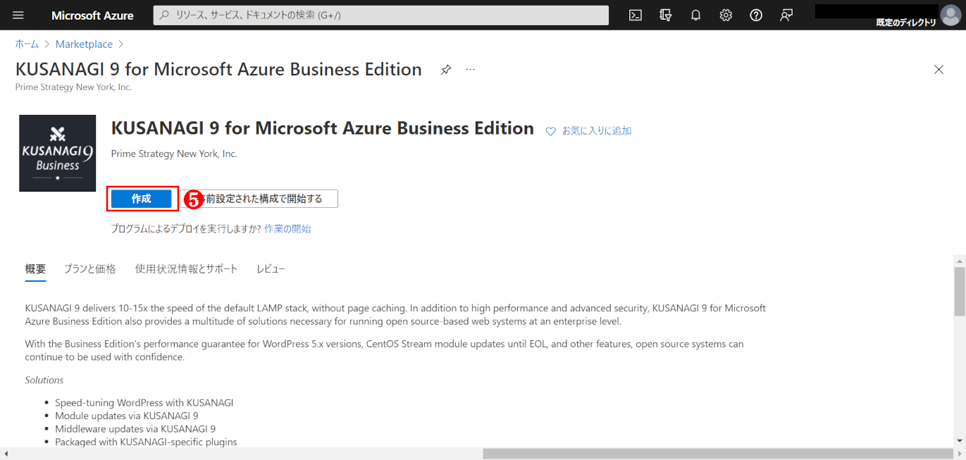Switch to the プランと価格 tab
966x460 pixels.
coord(90,268)
